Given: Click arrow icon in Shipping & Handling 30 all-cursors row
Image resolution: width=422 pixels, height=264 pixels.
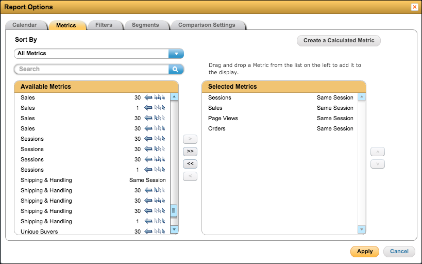Looking at the screenshot, I should (x=148, y=201).
